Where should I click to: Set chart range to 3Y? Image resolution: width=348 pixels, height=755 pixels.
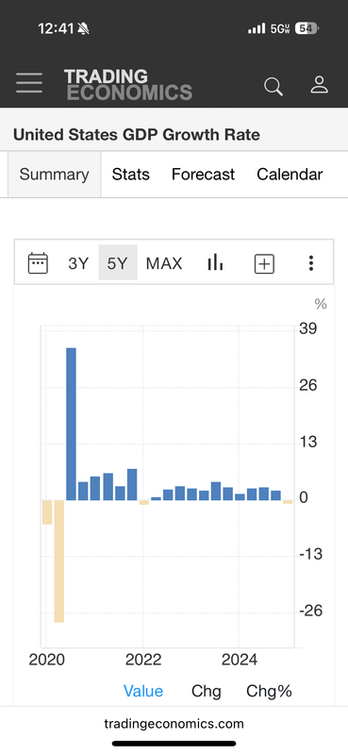(78, 263)
